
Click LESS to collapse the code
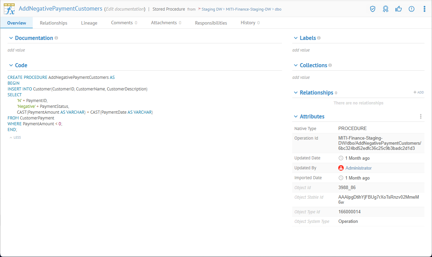[x=15, y=138]
